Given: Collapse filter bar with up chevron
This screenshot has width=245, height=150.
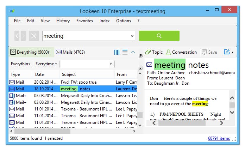Looking at the screenshot, I should pos(133,52).
